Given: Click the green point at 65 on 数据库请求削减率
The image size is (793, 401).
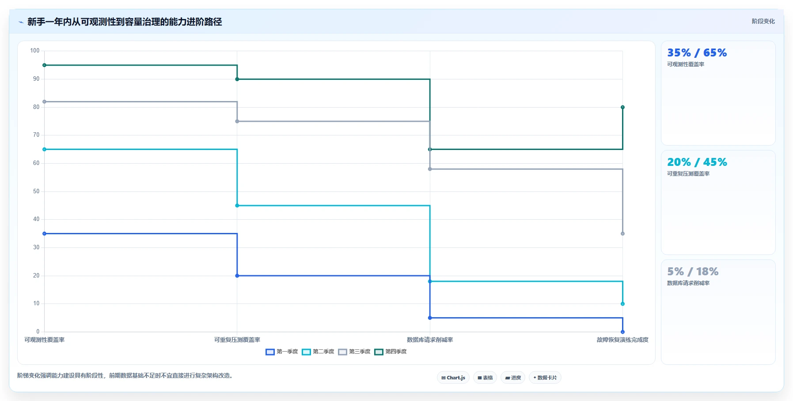Looking at the screenshot, I should [430, 150].
